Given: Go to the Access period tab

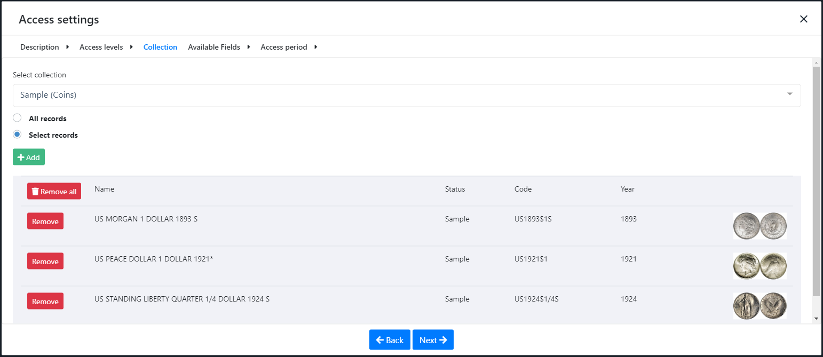Looking at the screenshot, I should tap(283, 47).
